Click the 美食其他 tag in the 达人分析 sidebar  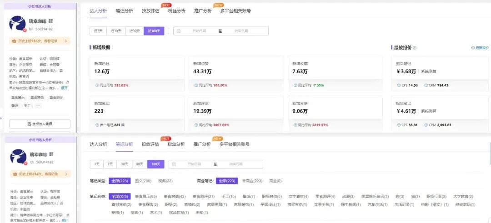click(37, 97)
